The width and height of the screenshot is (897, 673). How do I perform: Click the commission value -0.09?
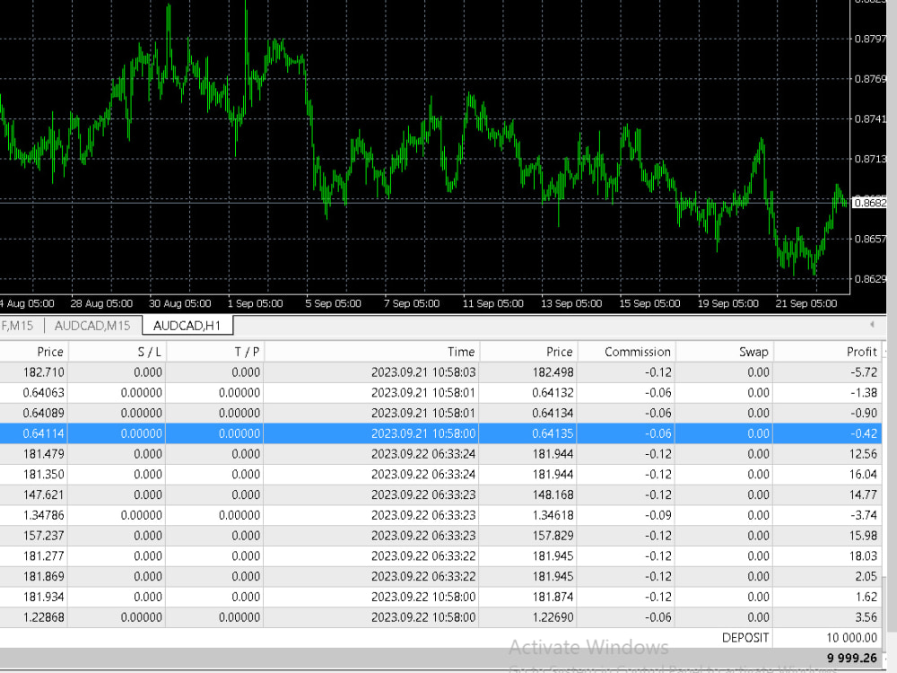click(x=658, y=516)
